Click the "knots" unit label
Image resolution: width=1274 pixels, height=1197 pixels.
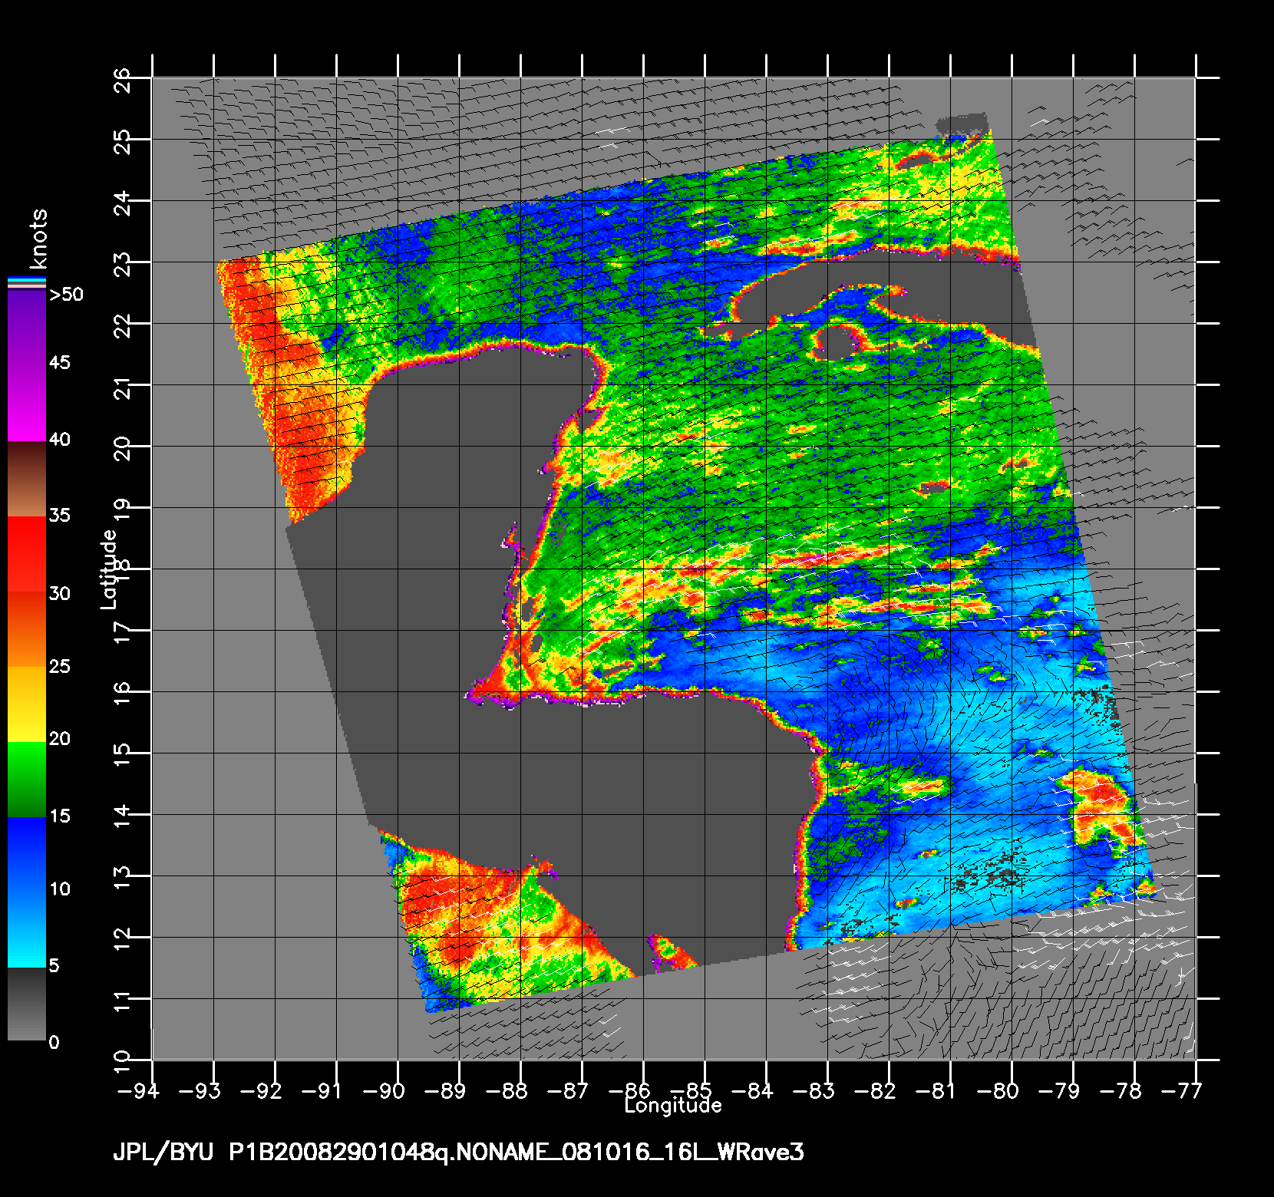click(39, 238)
